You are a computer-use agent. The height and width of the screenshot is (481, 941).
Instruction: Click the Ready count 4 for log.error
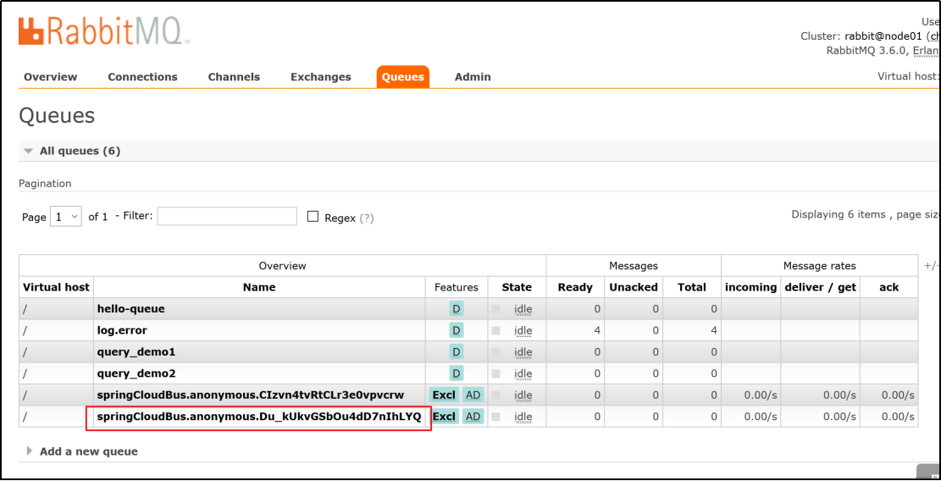click(597, 330)
